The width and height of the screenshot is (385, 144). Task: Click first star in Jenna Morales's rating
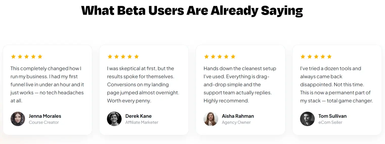[13, 57]
